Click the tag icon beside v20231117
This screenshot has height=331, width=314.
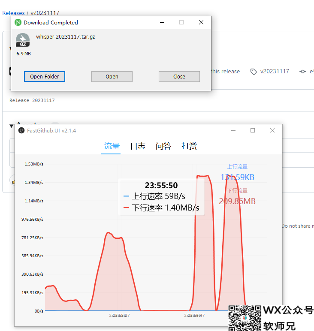click(x=254, y=72)
